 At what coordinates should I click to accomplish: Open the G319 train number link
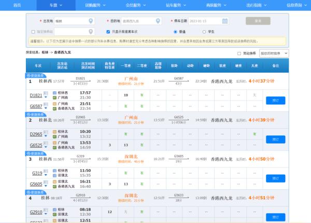click(x=37, y=173)
